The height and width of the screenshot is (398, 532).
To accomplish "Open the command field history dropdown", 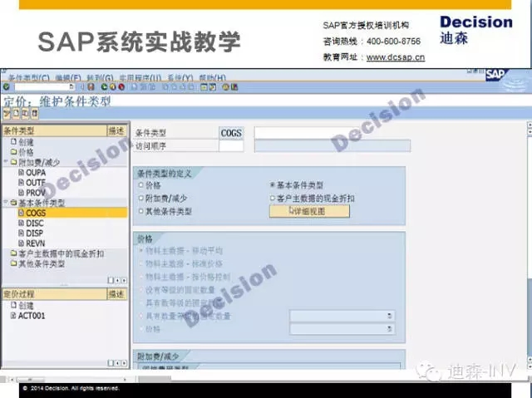I will tap(71, 86).
